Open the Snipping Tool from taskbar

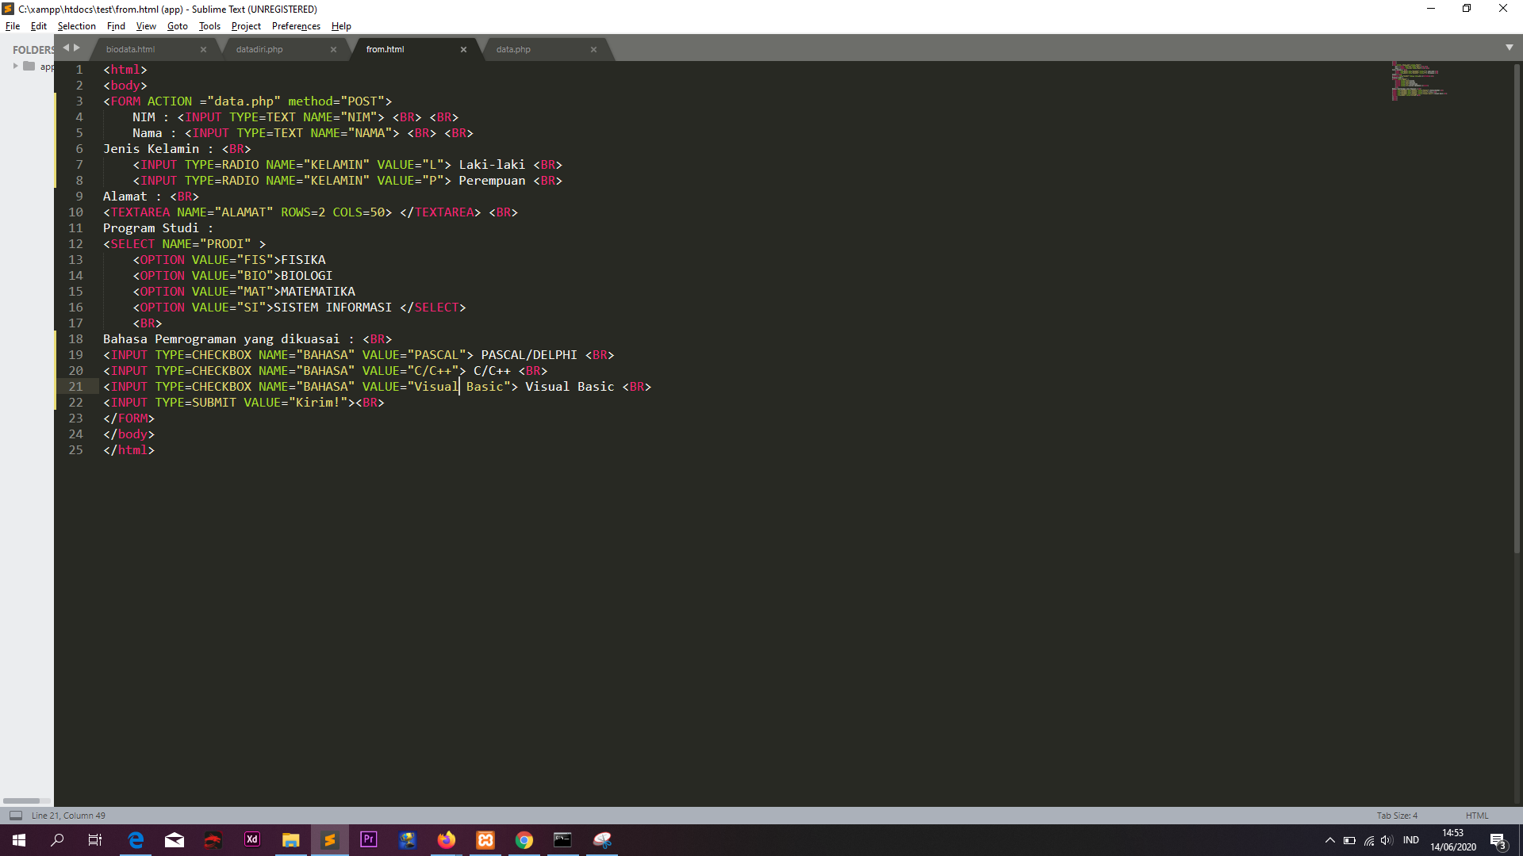602,840
